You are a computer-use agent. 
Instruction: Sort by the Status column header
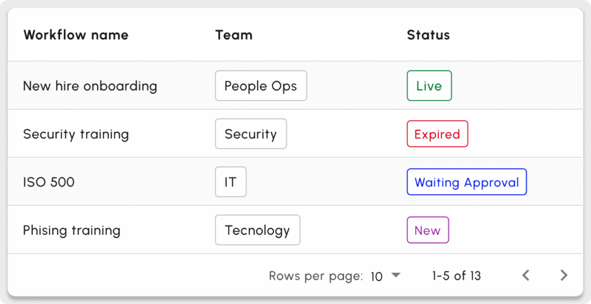coord(428,35)
